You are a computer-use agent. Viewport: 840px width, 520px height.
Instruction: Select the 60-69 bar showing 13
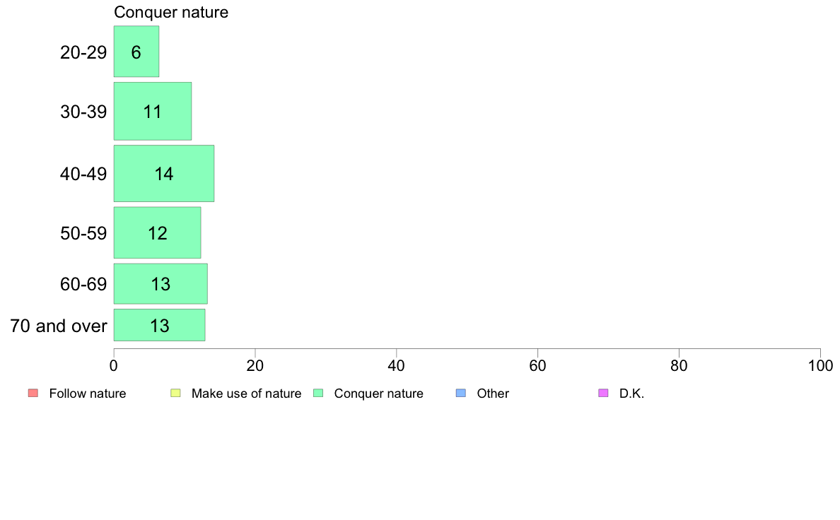coord(161,284)
